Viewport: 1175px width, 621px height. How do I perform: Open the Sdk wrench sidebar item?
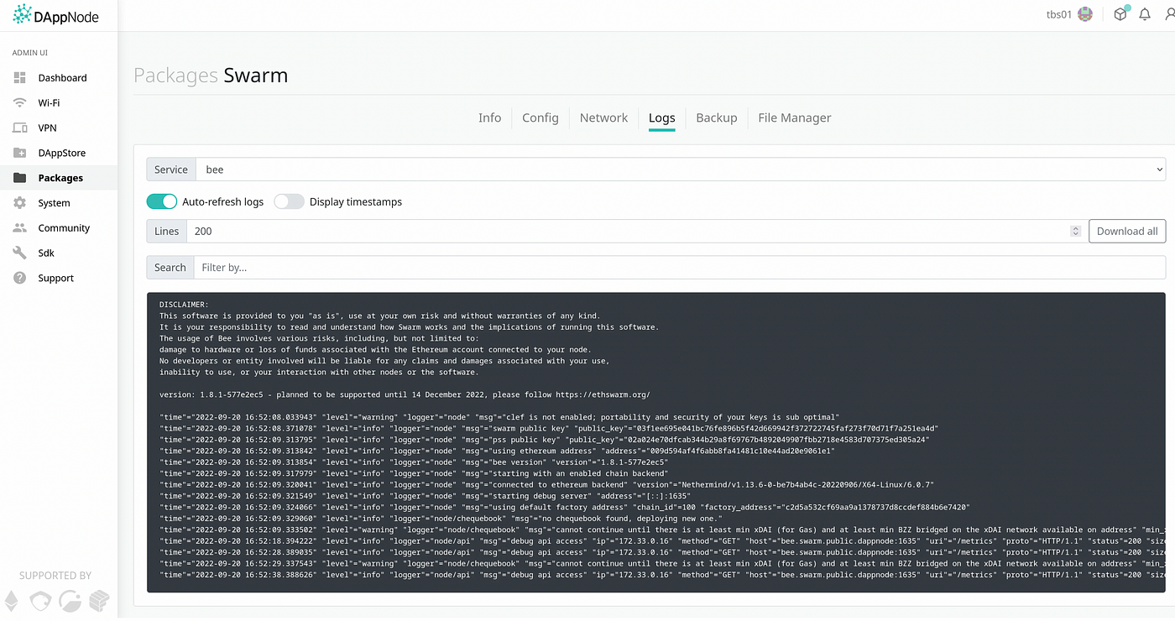click(x=59, y=253)
